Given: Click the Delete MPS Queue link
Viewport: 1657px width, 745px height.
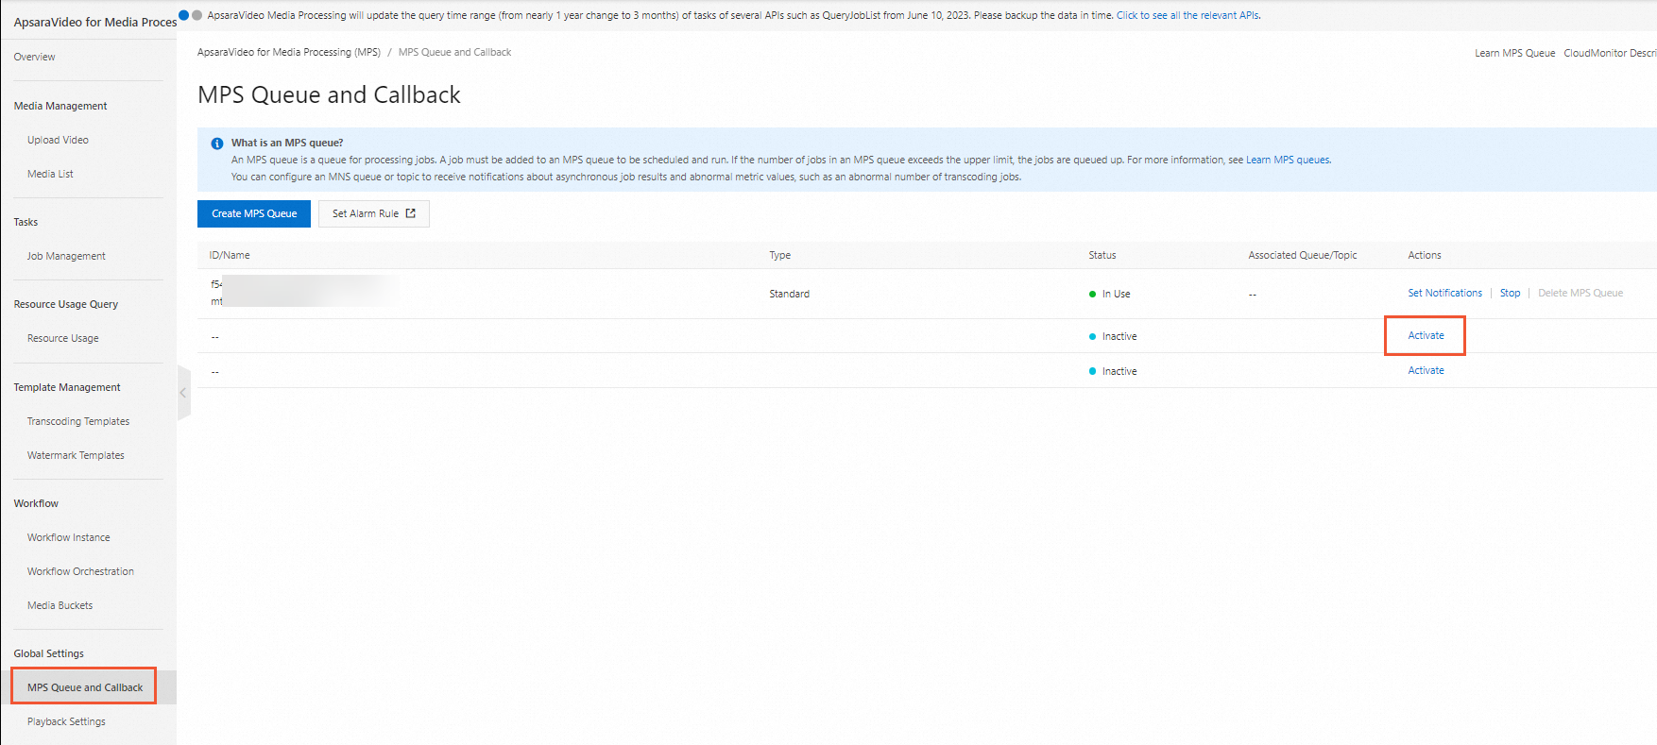Looking at the screenshot, I should pos(1580,293).
